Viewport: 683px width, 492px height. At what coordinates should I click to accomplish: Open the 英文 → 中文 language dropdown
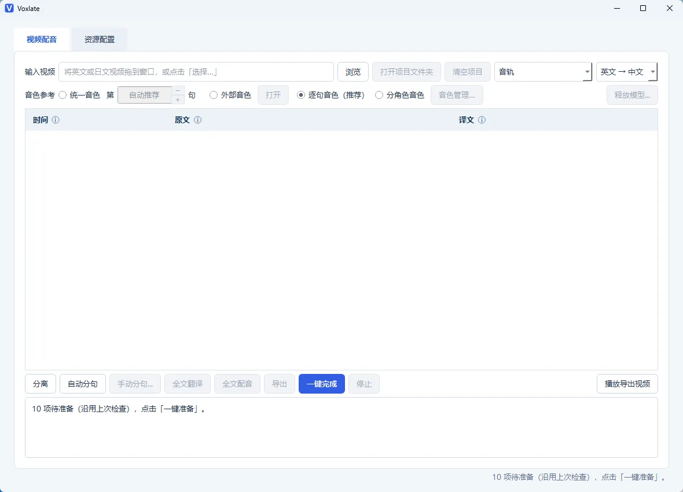point(626,72)
